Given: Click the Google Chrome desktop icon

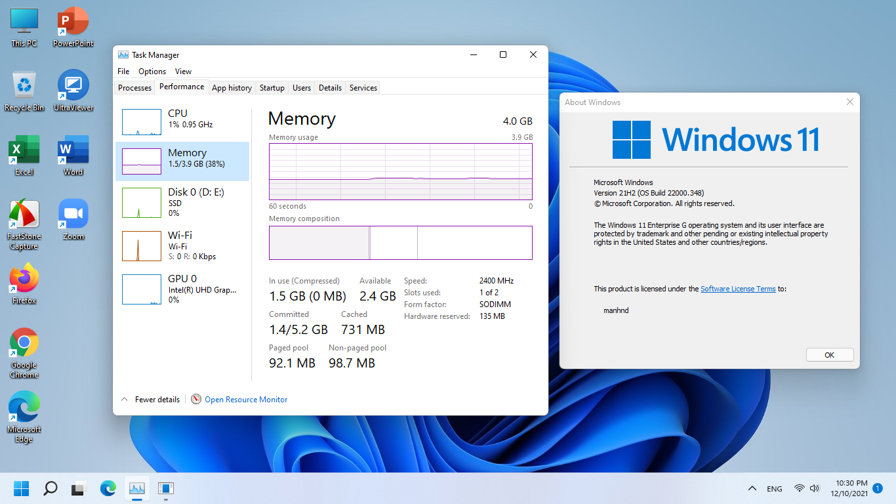Looking at the screenshot, I should 24,353.
